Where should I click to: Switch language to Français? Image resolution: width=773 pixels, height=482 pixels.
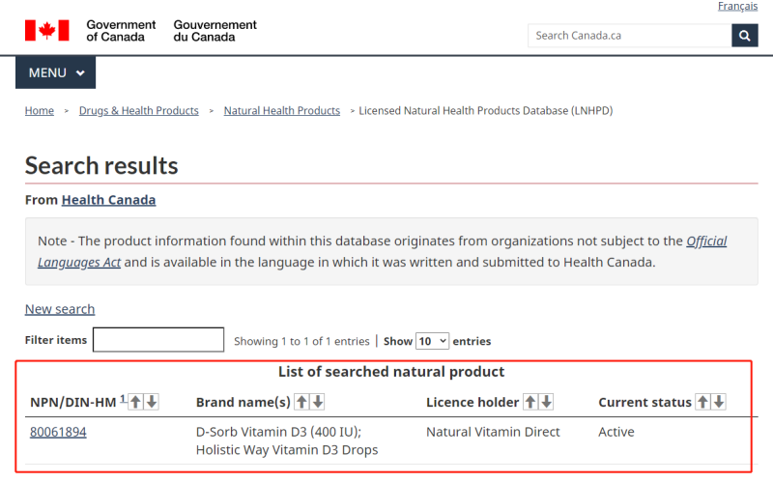pyautogui.click(x=737, y=7)
